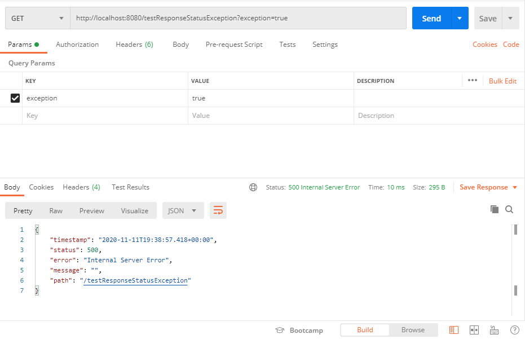
Task: Switch to the Params tab
Action: 24,45
